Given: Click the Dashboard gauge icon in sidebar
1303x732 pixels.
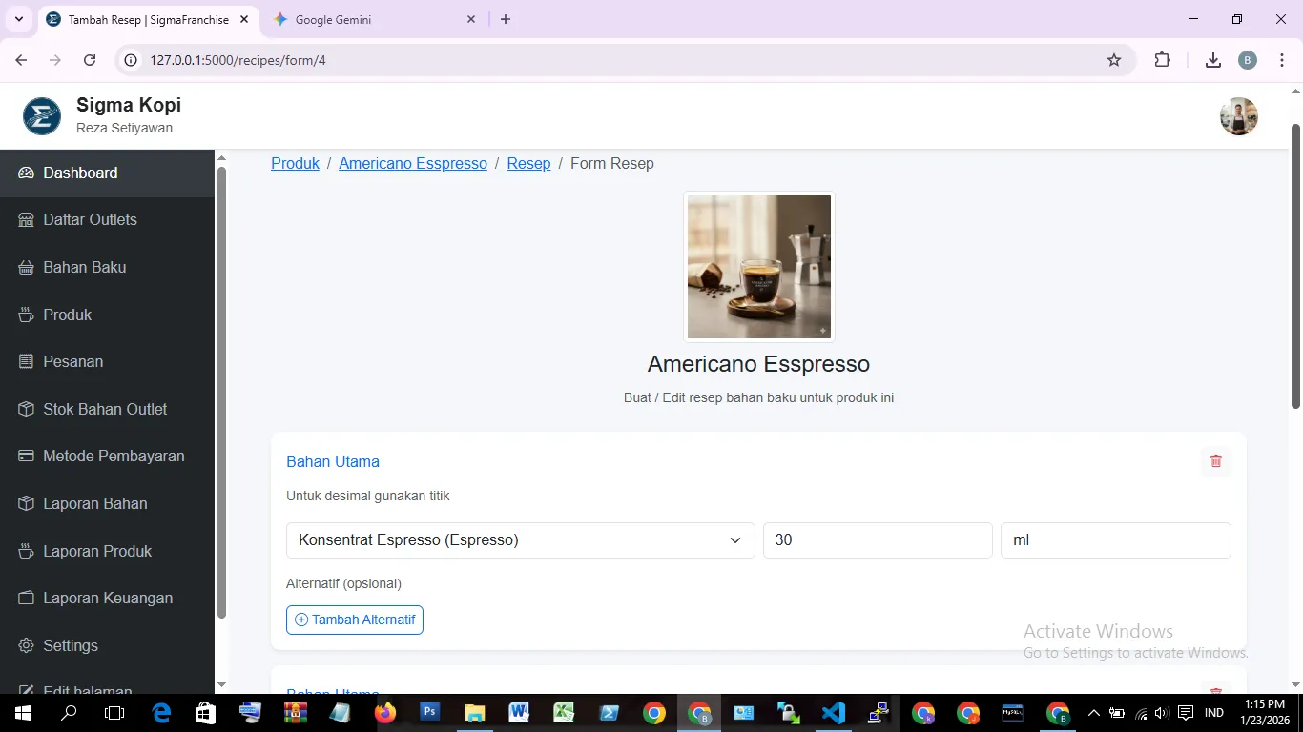Looking at the screenshot, I should [x=26, y=173].
